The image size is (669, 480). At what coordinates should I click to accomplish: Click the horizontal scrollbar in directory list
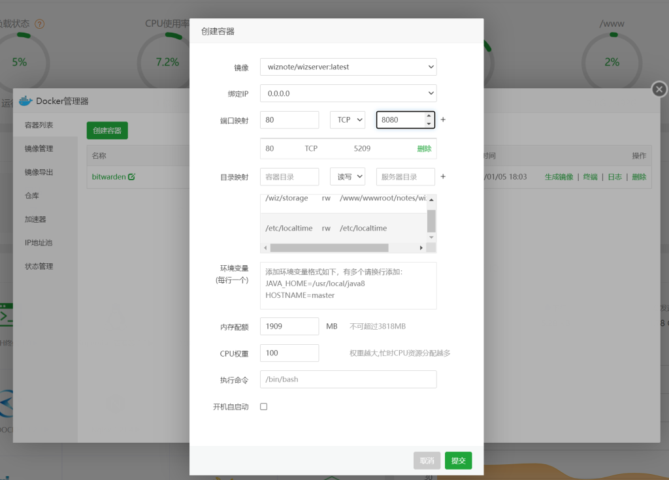(x=329, y=248)
